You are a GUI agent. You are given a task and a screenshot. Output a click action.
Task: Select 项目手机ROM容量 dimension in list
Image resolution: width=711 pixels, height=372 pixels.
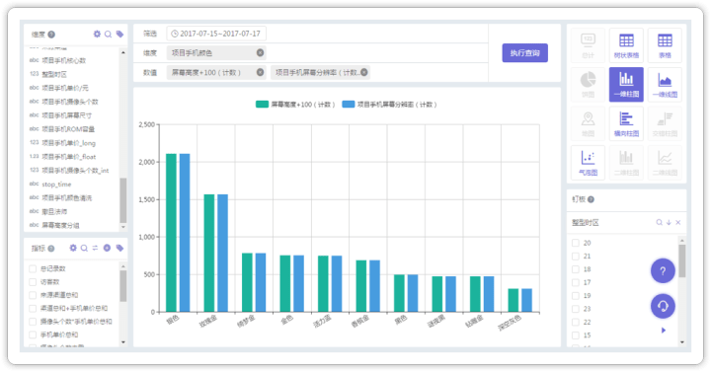point(68,129)
